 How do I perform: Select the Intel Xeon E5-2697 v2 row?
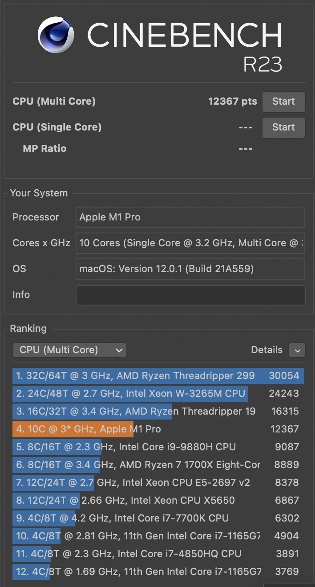click(158, 482)
